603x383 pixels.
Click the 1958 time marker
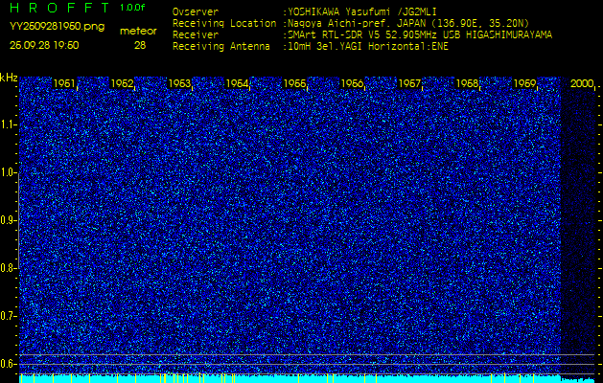tap(467, 83)
